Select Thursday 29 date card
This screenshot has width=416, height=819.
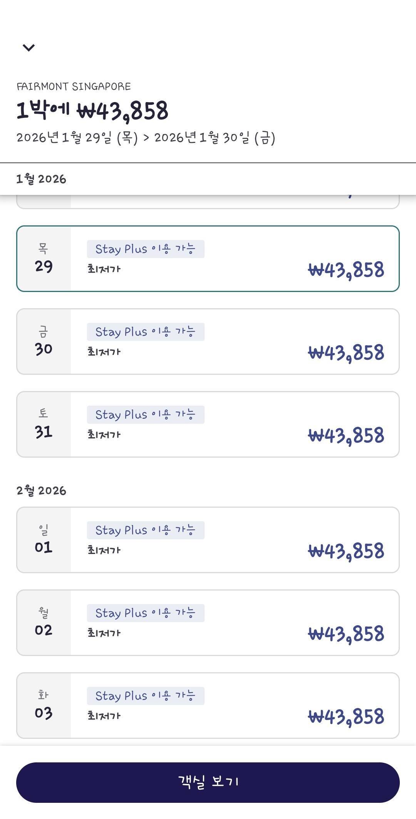(208, 258)
